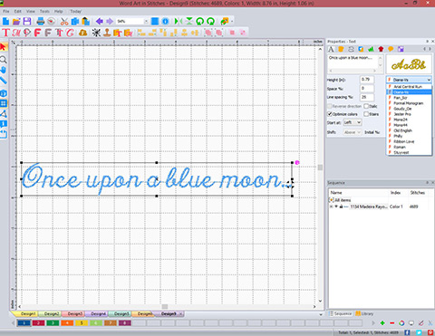Select the red bold F font tool

[x=37, y=33]
